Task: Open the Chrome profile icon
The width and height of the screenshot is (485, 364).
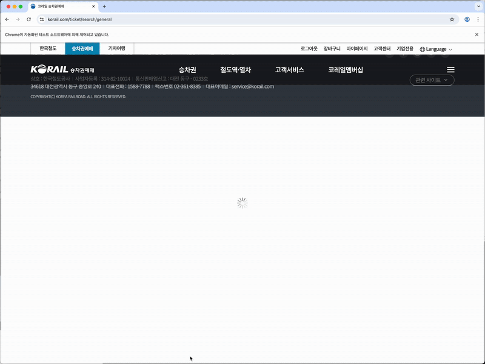Action: tap(467, 19)
